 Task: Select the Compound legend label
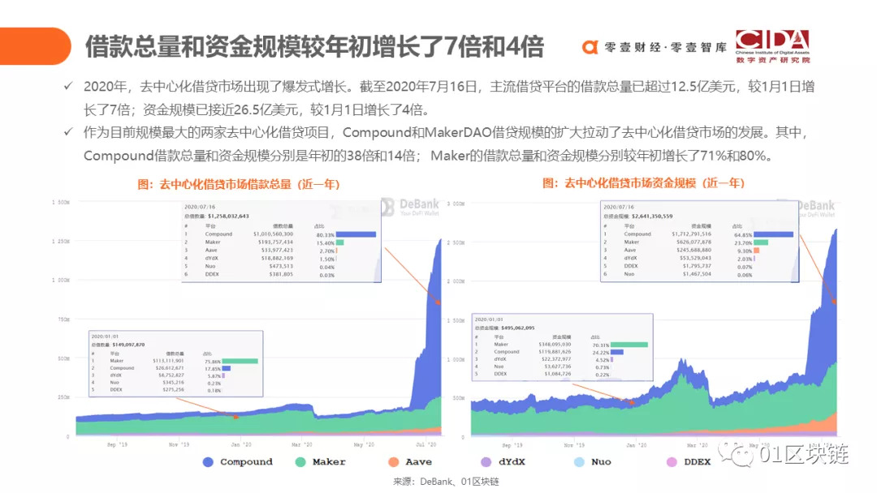click(246, 461)
